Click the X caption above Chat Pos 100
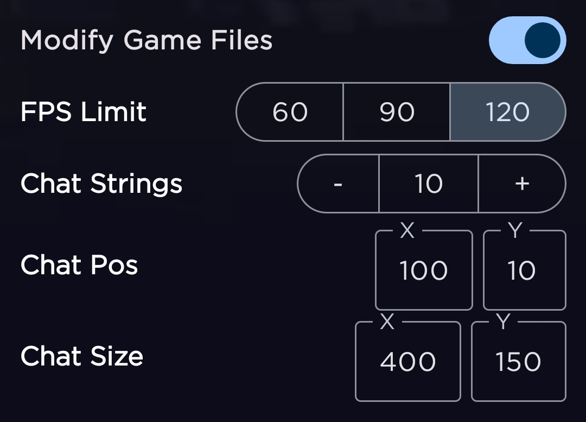 407,231
